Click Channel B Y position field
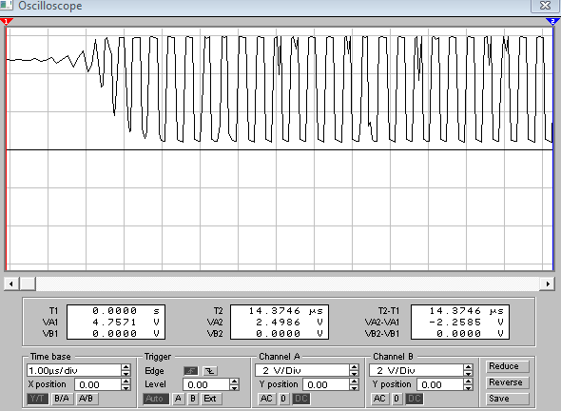The image size is (561, 411). [440, 385]
